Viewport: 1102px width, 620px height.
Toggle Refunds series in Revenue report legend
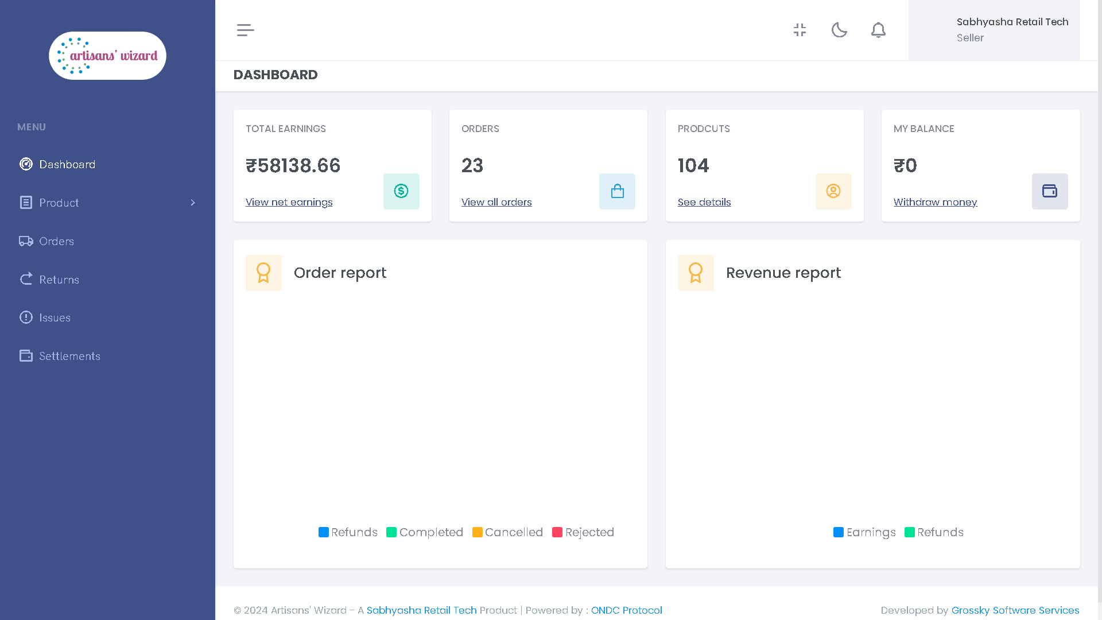coord(934,532)
